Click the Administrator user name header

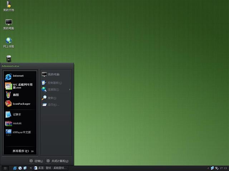[10, 66]
